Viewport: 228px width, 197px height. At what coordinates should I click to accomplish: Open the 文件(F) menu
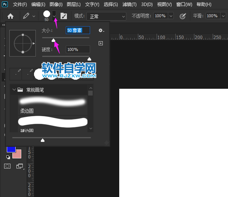point(20,4)
